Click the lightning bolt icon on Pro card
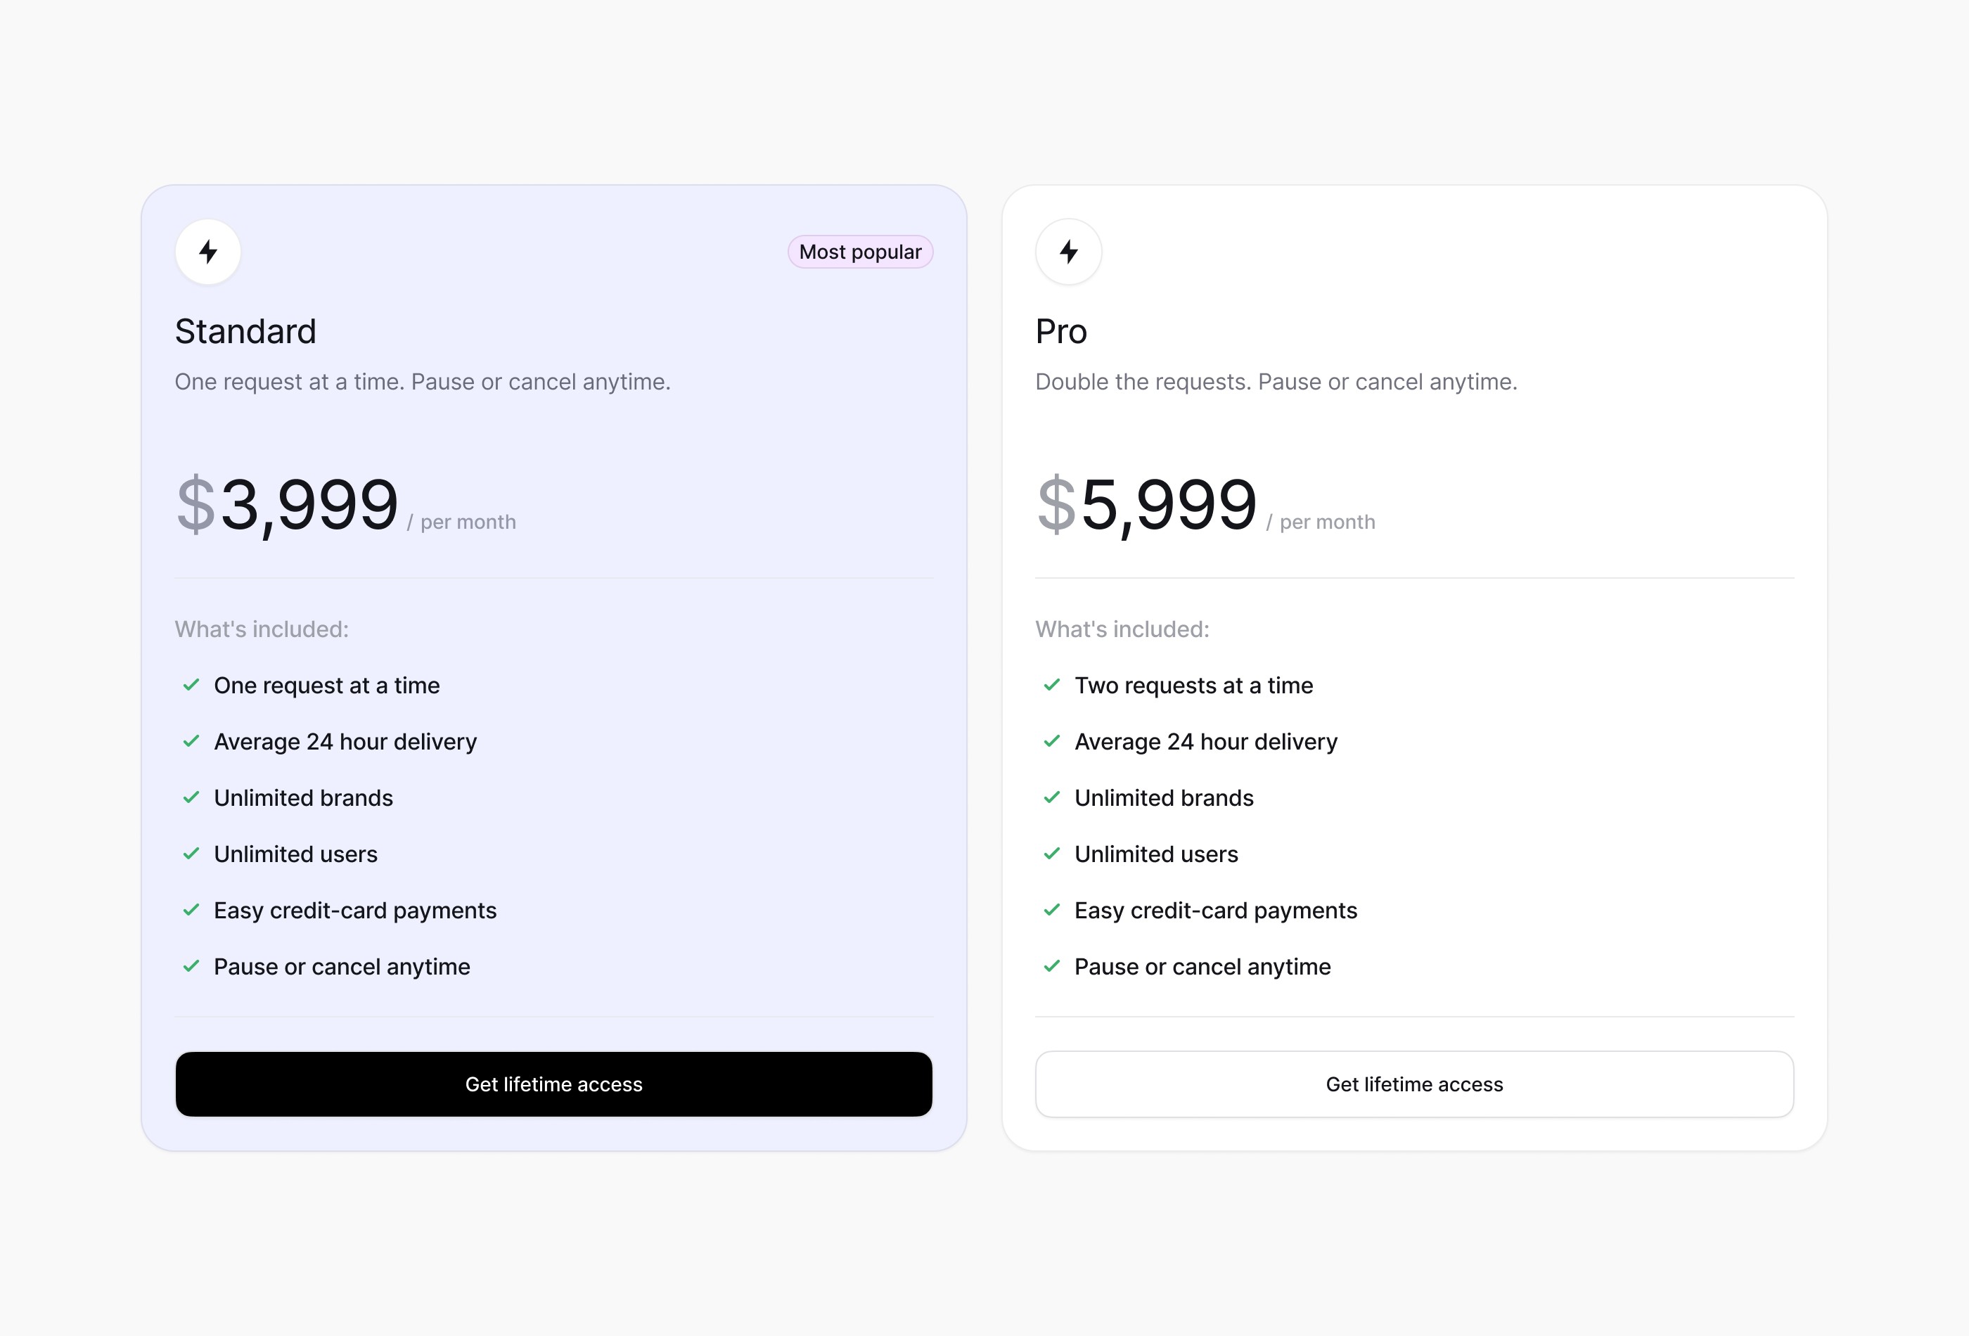The image size is (1969, 1336). 1068,252
